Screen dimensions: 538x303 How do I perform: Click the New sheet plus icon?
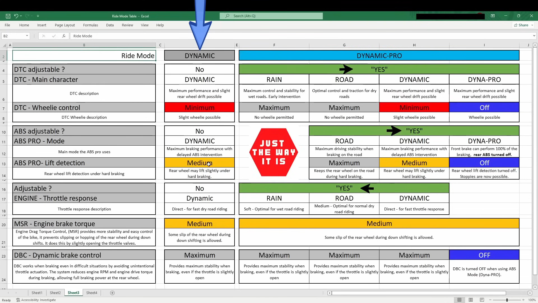112,293
